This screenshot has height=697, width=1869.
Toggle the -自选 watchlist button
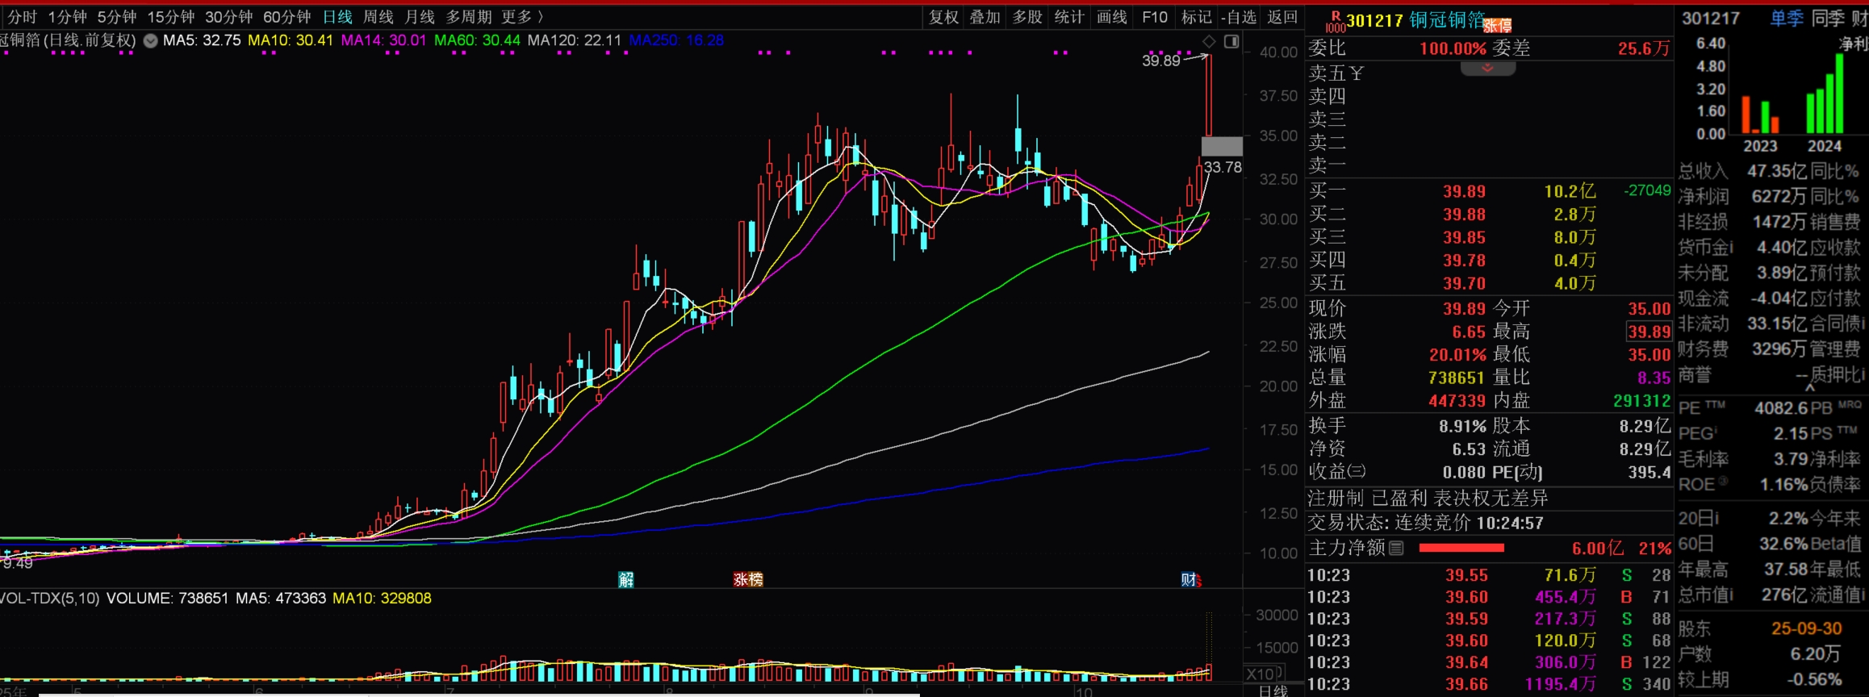[x=1239, y=17]
